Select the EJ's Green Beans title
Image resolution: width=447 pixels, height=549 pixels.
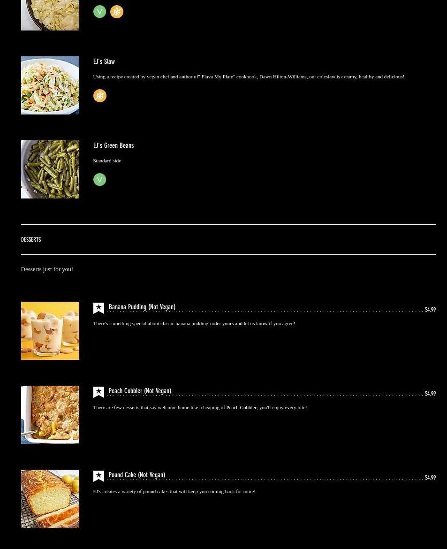114,145
